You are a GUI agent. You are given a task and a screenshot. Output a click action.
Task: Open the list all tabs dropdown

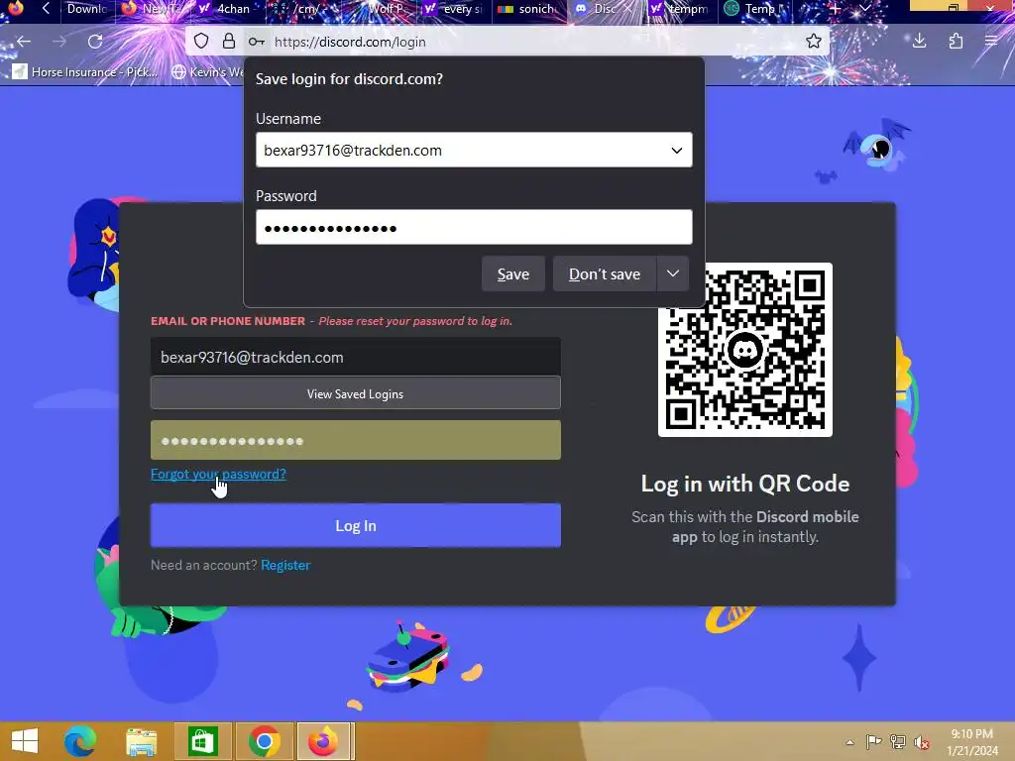pos(865,9)
